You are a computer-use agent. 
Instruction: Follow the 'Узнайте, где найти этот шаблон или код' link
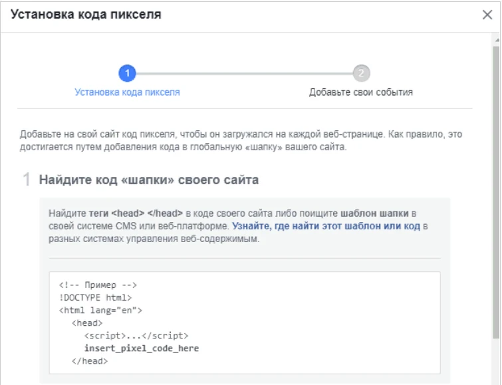(326, 226)
